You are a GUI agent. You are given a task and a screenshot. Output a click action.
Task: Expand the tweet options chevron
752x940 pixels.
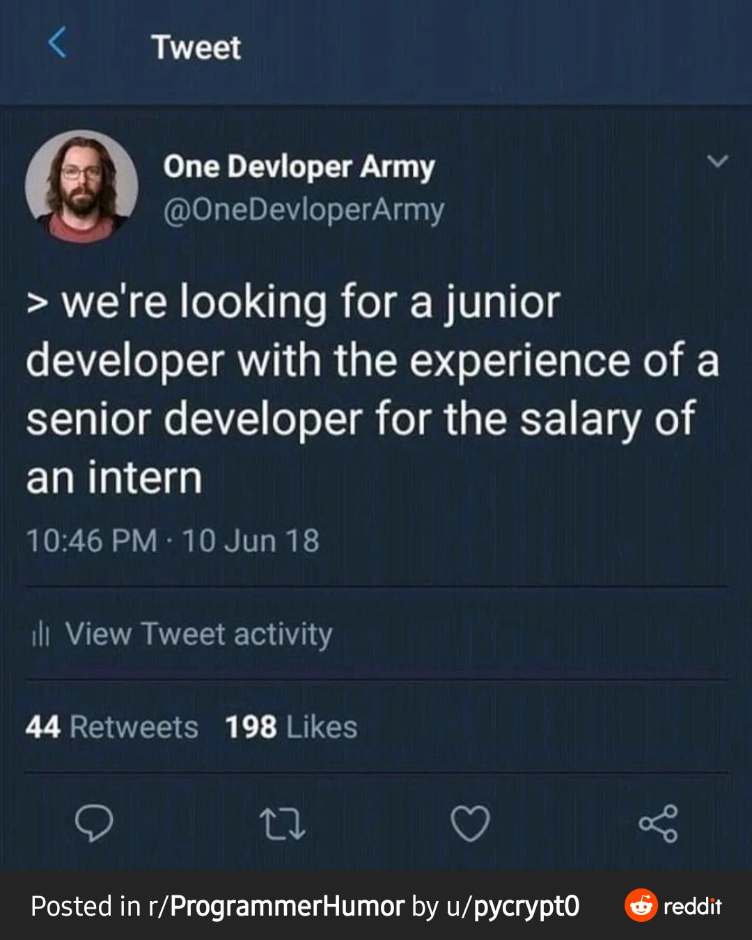(x=717, y=162)
